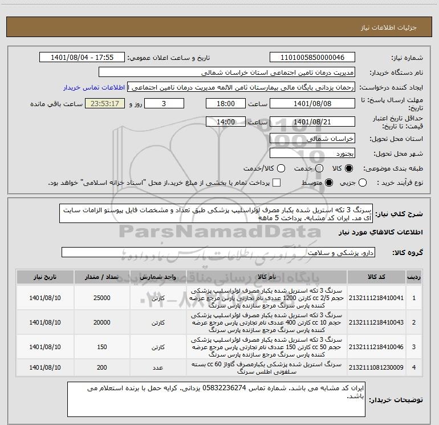
Task: Click the announcement date field 1401/08/04 - 17:55
Action: point(82,57)
